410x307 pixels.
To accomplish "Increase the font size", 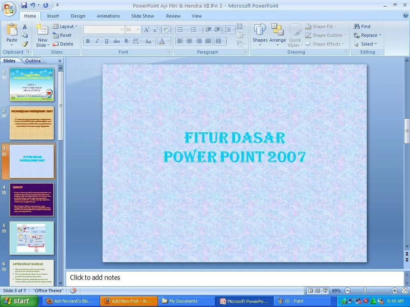I will point(147,30).
